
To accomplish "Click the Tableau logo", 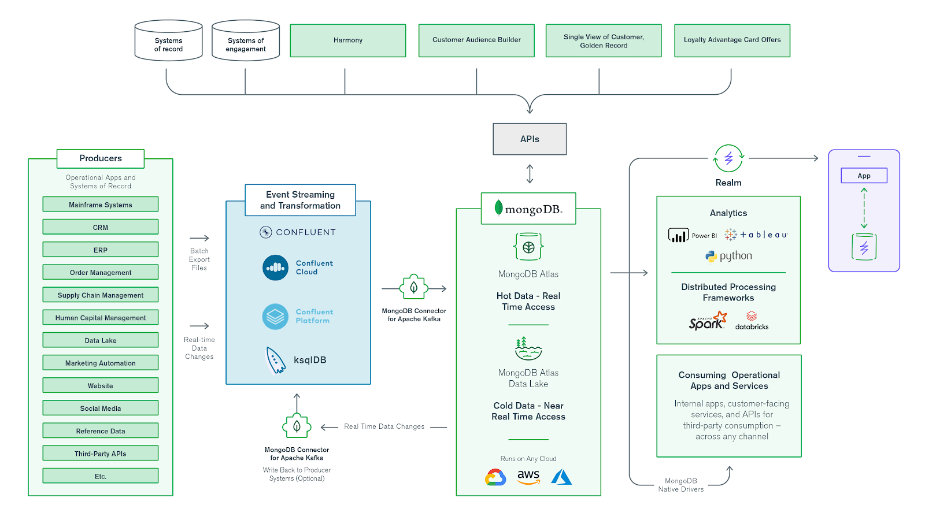I will 756,235.
